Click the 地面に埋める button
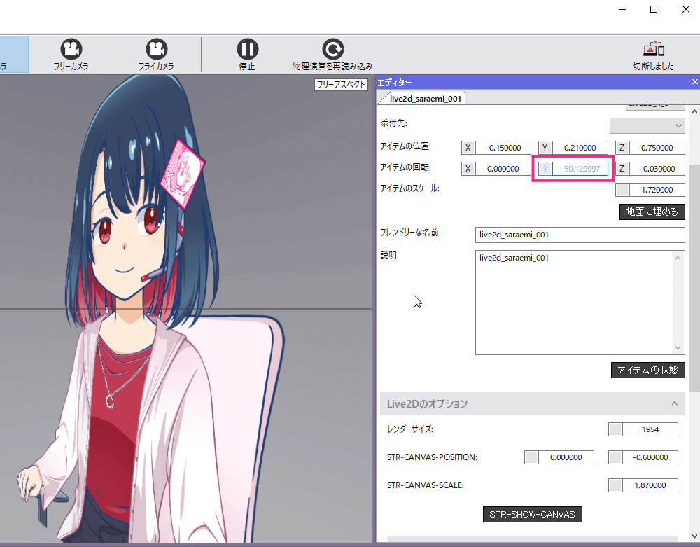This screenshot has height=547, width=700. click(x=652, y=212)
